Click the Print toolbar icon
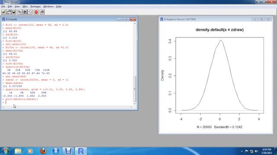The image size is (277, 155). (x=42, y=12)
